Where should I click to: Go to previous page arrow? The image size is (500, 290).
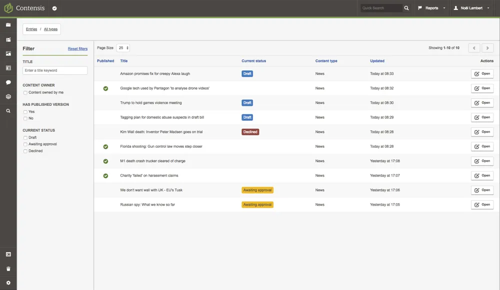click(x=474, y=48)
